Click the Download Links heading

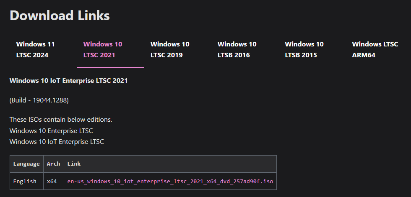coord(60,15)
